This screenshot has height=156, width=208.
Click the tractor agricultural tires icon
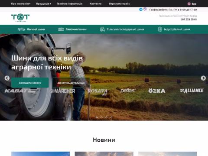pos(102,29)
